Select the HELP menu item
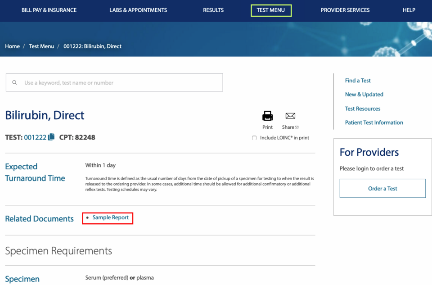The width and height of the screenshot is (432, 285). click(409, 10)
